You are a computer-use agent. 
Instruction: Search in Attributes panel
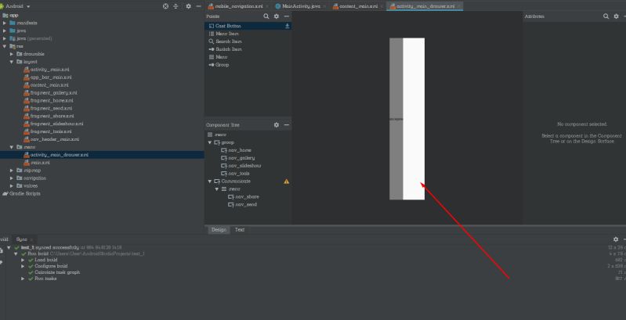tap(606, 16)
